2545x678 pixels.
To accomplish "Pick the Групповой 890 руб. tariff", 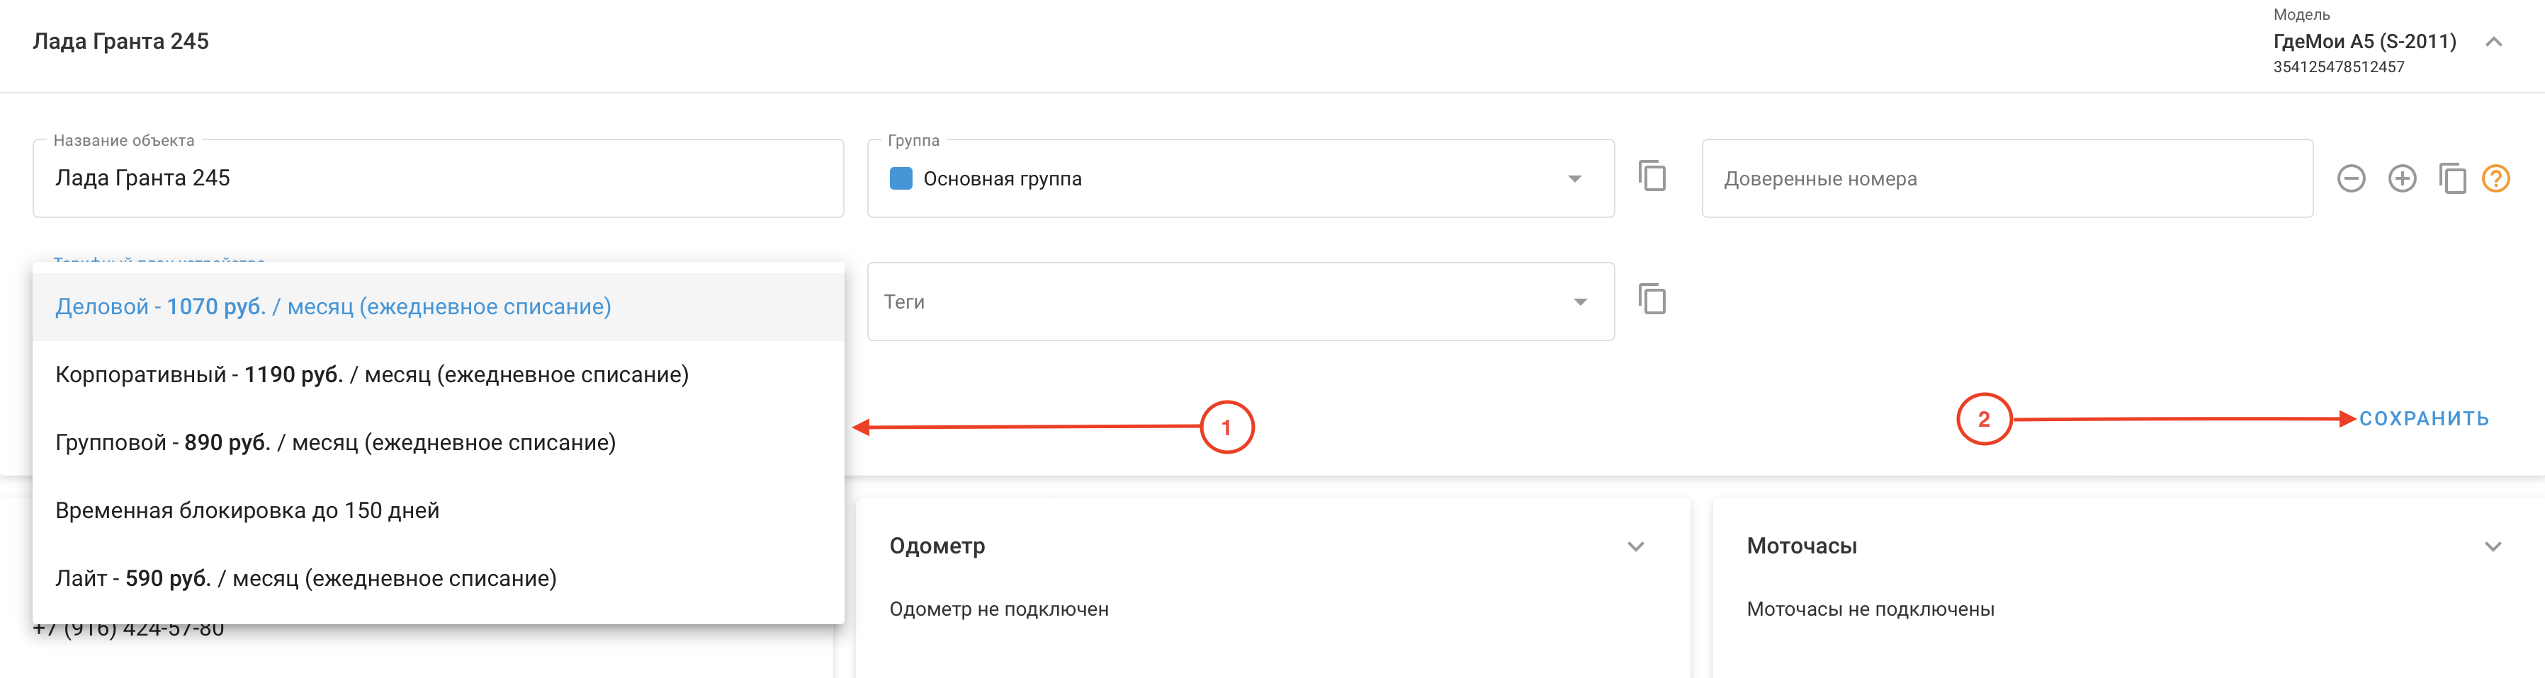I will tap(335, 443).
